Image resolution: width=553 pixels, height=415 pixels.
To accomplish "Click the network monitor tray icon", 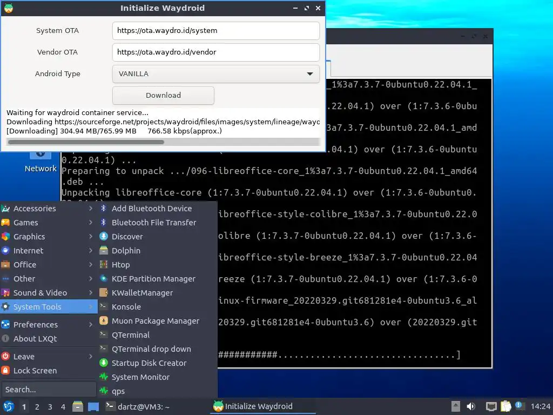I will tap(491, 406).
